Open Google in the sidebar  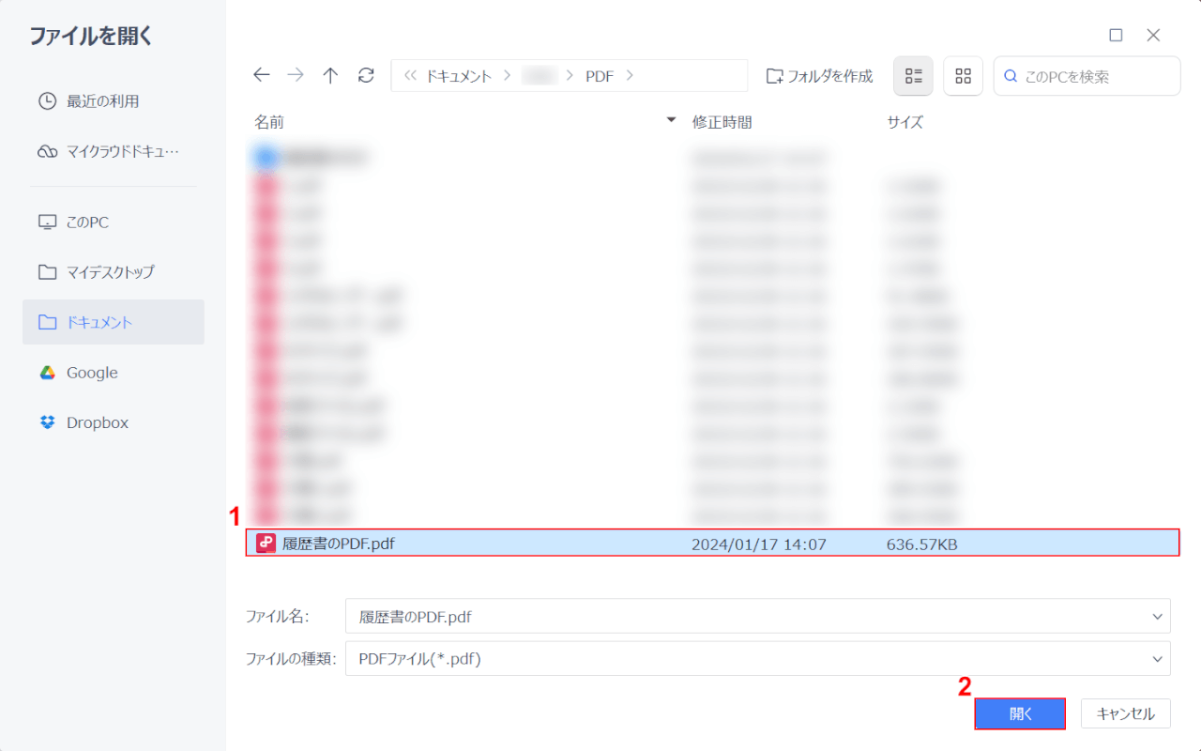pos(114,373)
